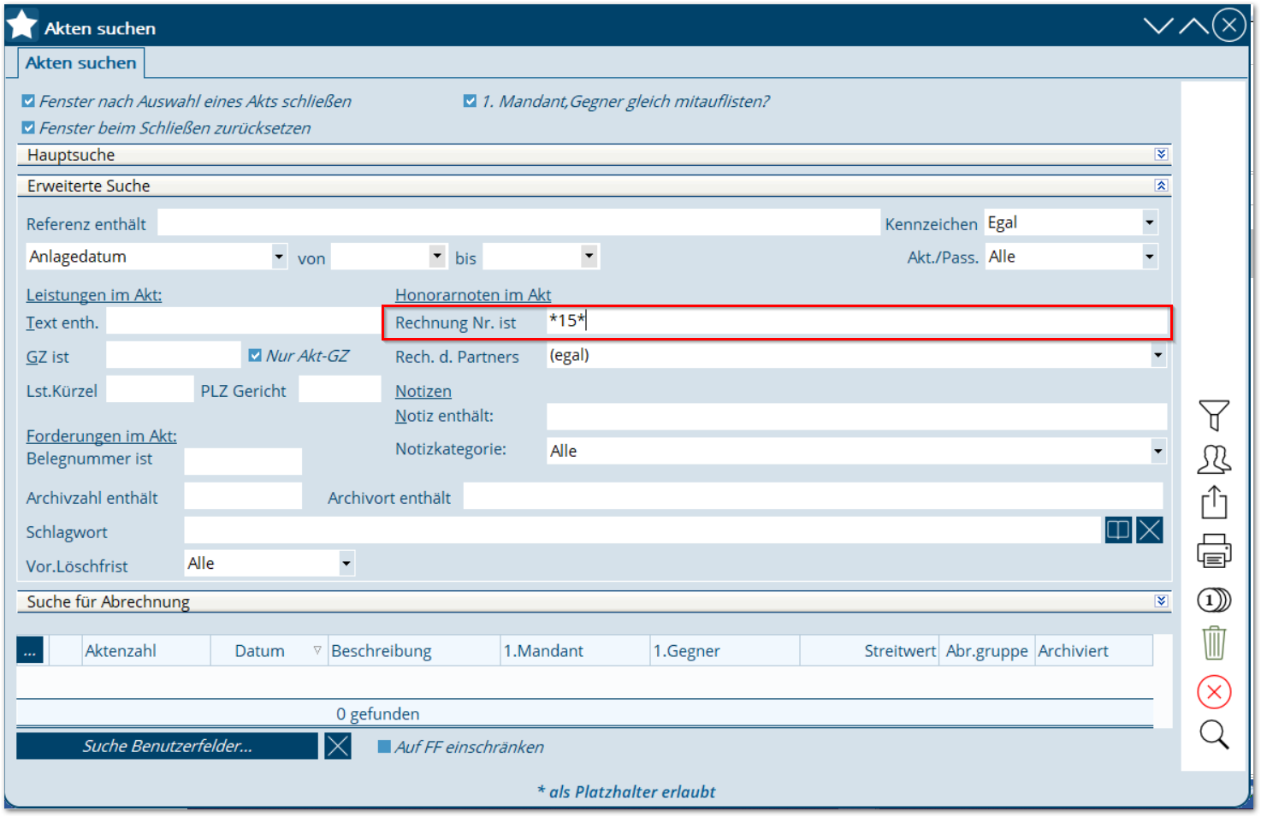Viewport: 1261px width, 817px height.
Task: Sort by Abr.gruppe column header
Action: [x=987, y=651]
